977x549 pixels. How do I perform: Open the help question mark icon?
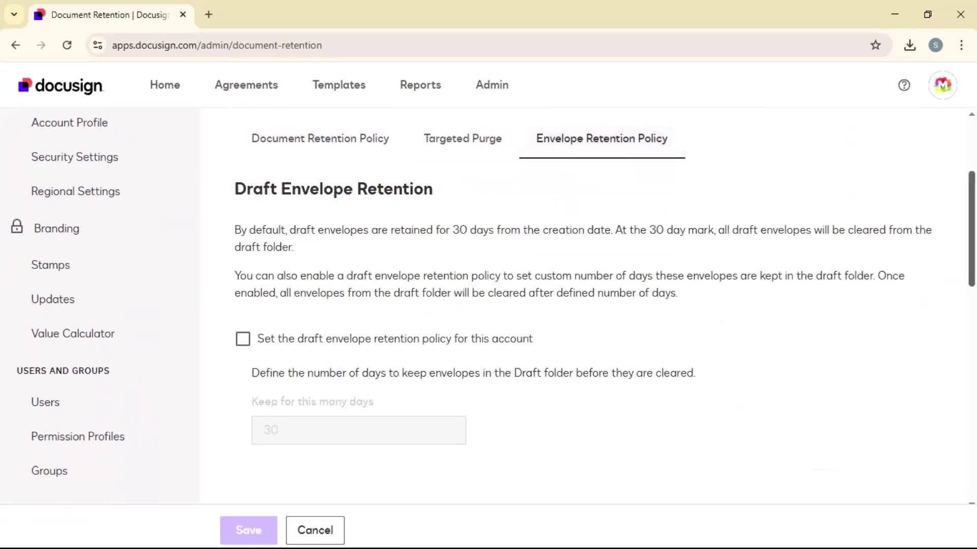[904, 85]
